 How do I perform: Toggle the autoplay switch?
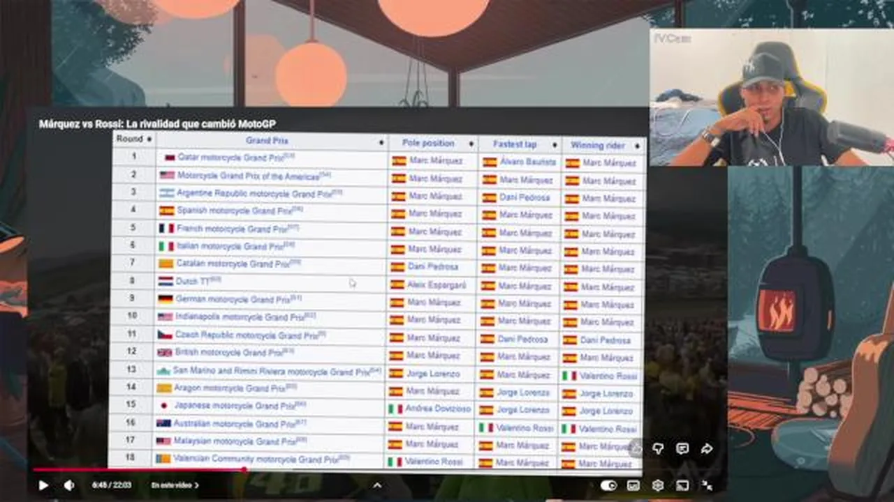point(609,485)
